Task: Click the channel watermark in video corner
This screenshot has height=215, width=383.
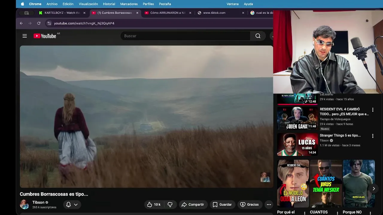Action: [265, 177]
